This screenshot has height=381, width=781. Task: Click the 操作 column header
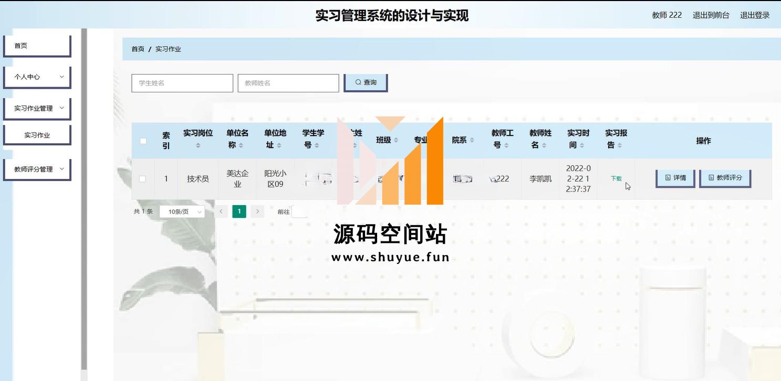pos(703,141)
